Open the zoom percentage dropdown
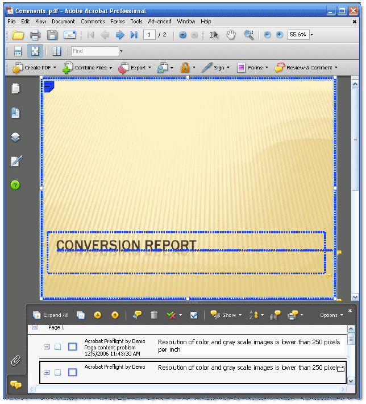The height and width of the screenshot is (404, 366). pos(311,35)
